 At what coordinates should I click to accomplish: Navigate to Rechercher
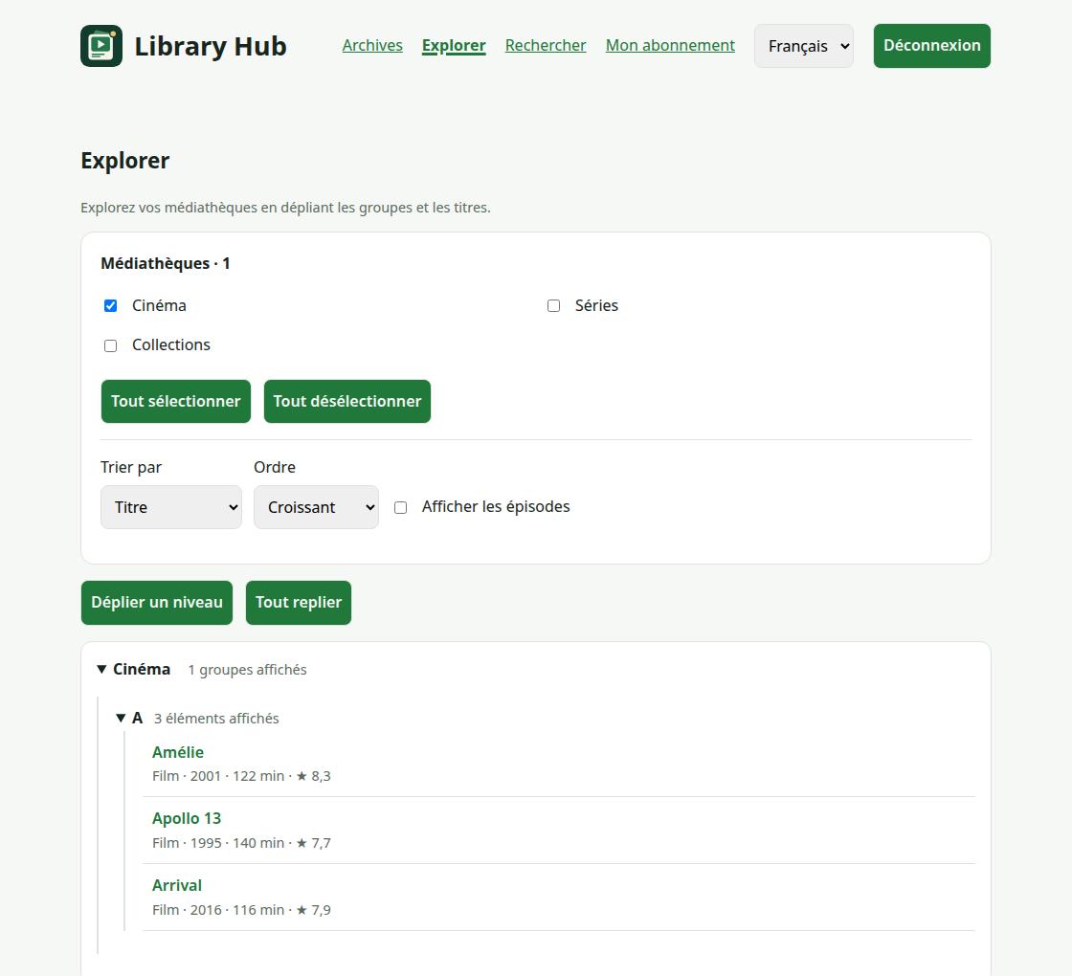[546, 45]
